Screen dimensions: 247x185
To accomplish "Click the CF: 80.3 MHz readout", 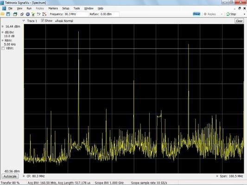I will pos(36,176).
